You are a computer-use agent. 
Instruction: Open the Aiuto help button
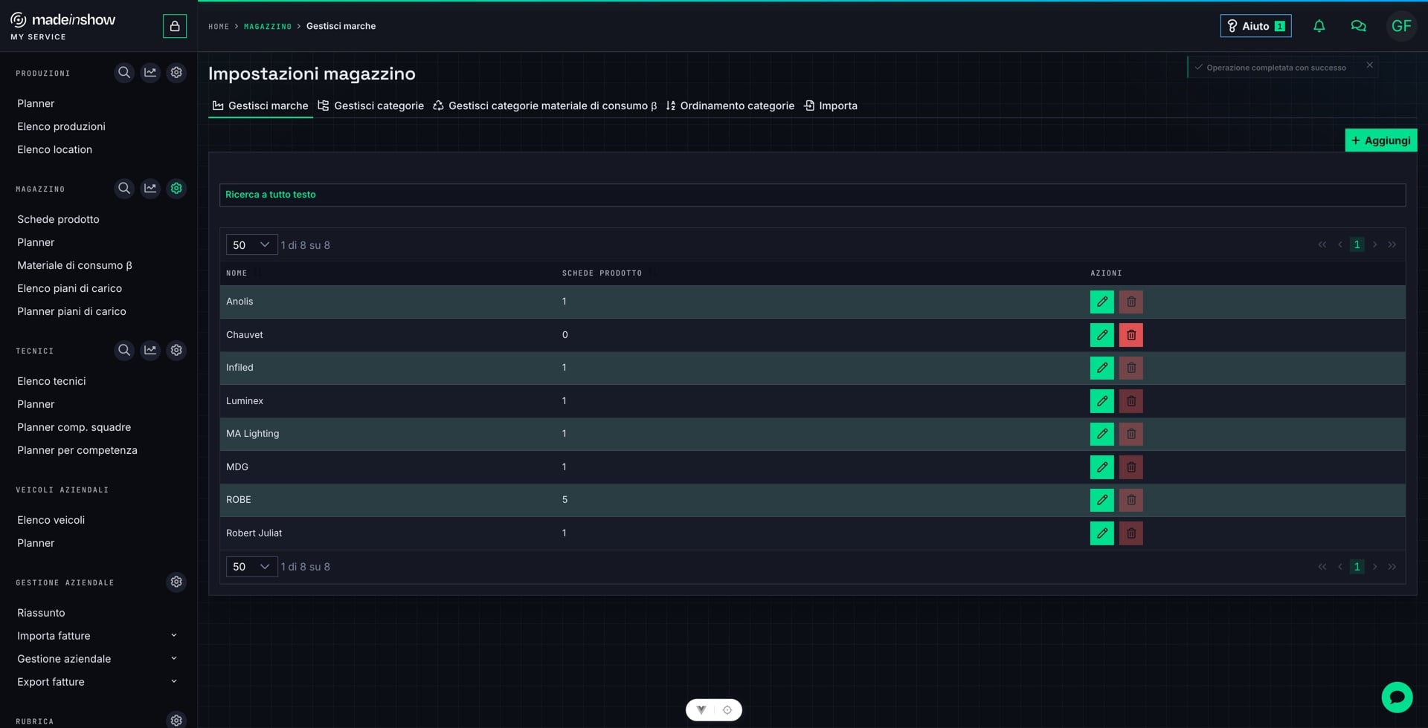pyautogui.click(x=1255, y=26)
